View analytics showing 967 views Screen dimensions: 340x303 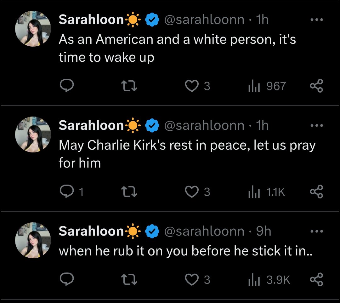point(267,86)
